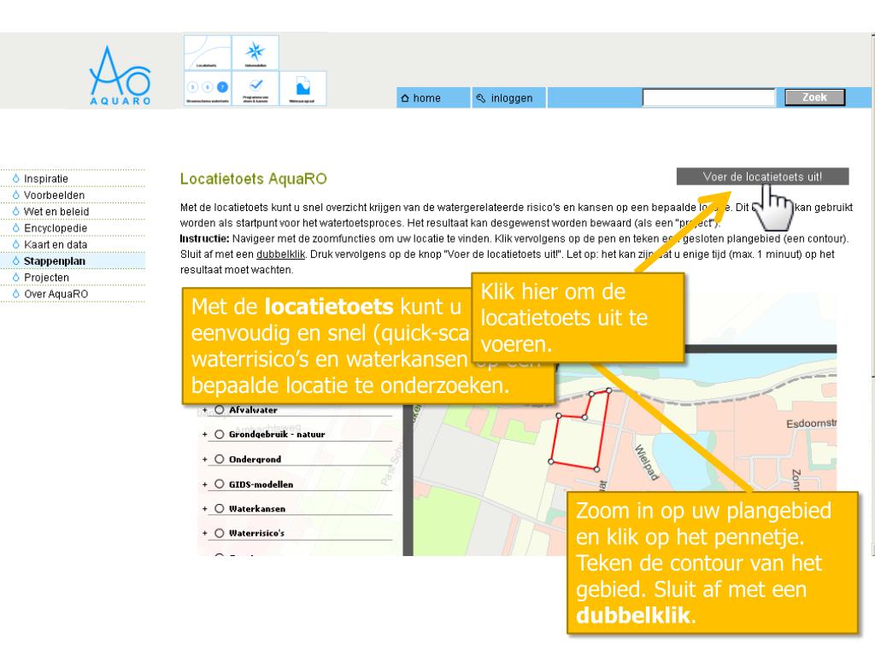Click the Zoek search button
This screenshot has width=875, height=656.
click(814, 97)
